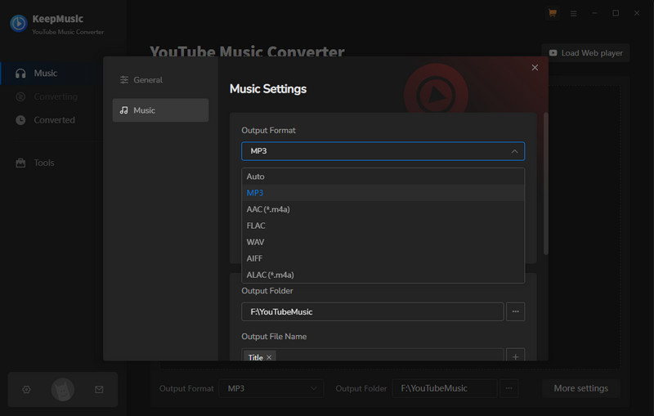654x416 pixels.
Task: Click the KeepMusic logo icon
Action: (19, 24)
